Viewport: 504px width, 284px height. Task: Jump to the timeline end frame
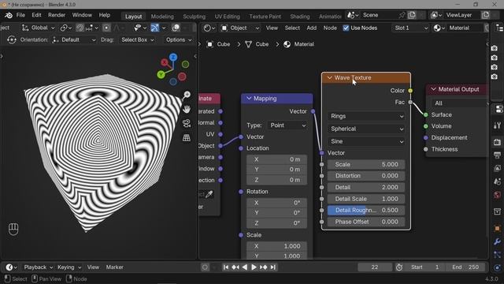pyautogui.click(x=273, y=267)
